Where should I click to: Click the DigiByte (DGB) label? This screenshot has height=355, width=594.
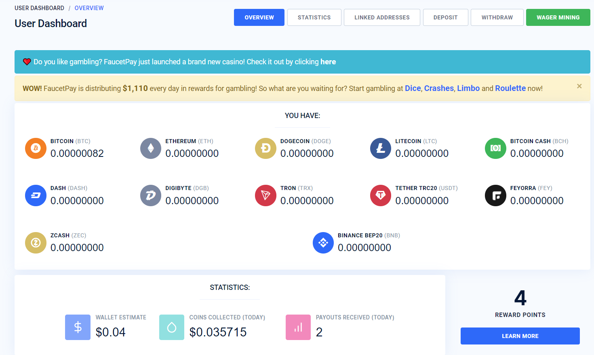(187, 188)
